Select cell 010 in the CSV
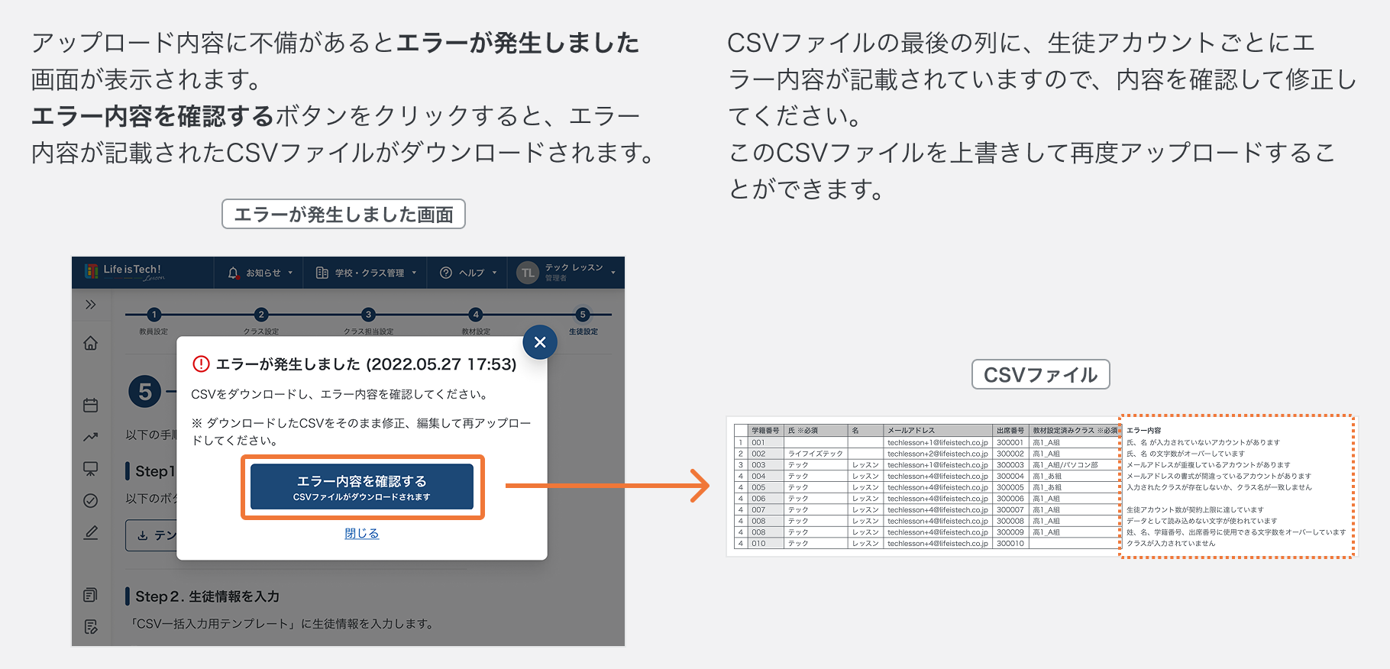This screenshot has width=1390, height=669. (765, 544)
